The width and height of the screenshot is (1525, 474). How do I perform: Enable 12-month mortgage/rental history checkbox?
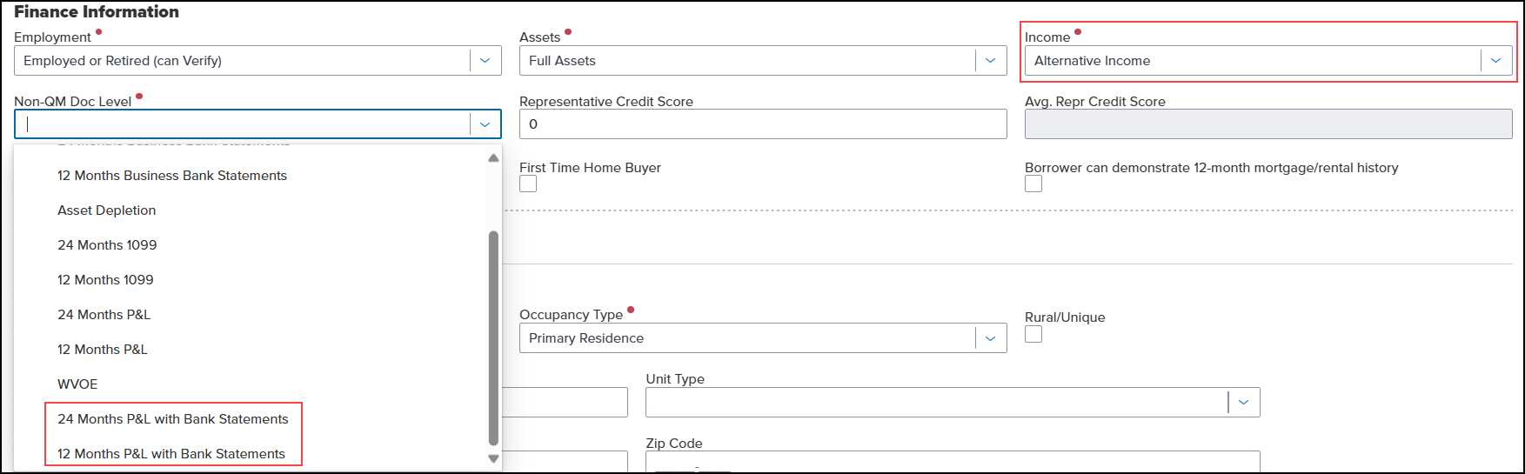1033,184
